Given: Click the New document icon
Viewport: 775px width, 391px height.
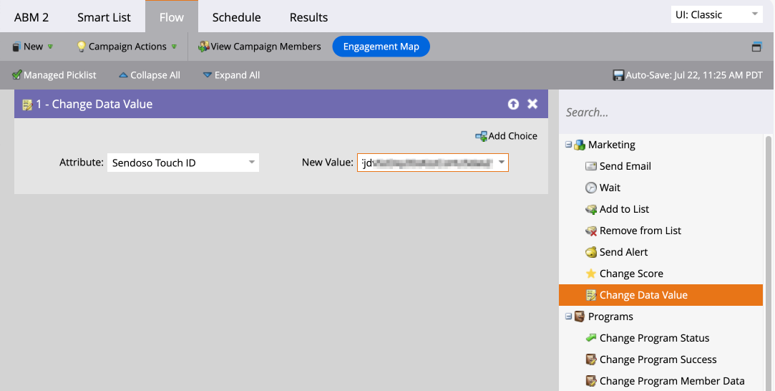Looking at the screenshot, I should coord(16,47).
